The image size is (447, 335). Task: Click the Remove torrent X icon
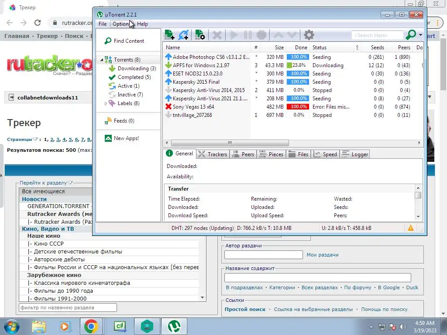coord(217,35)
